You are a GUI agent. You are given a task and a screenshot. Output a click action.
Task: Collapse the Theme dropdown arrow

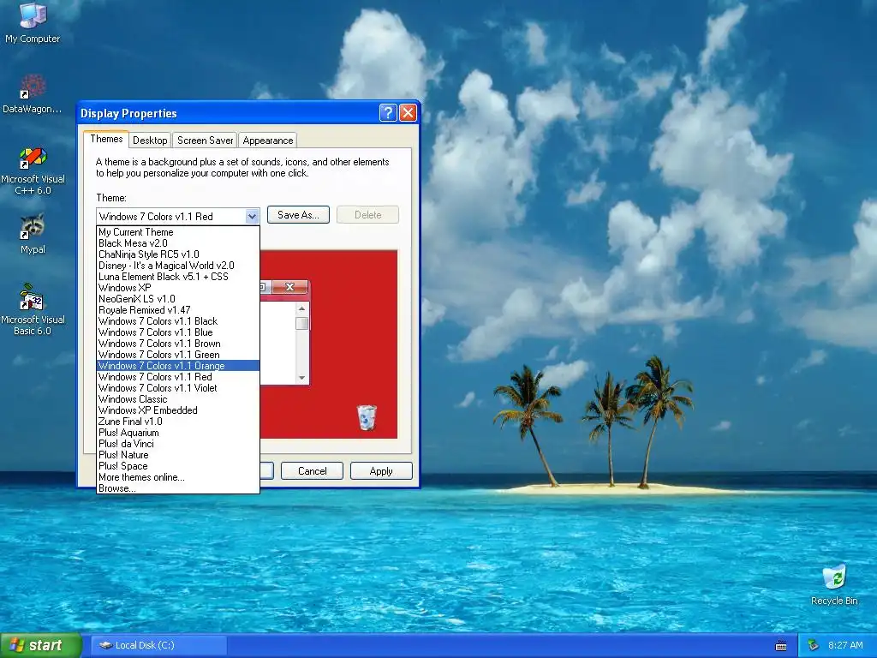252,216
